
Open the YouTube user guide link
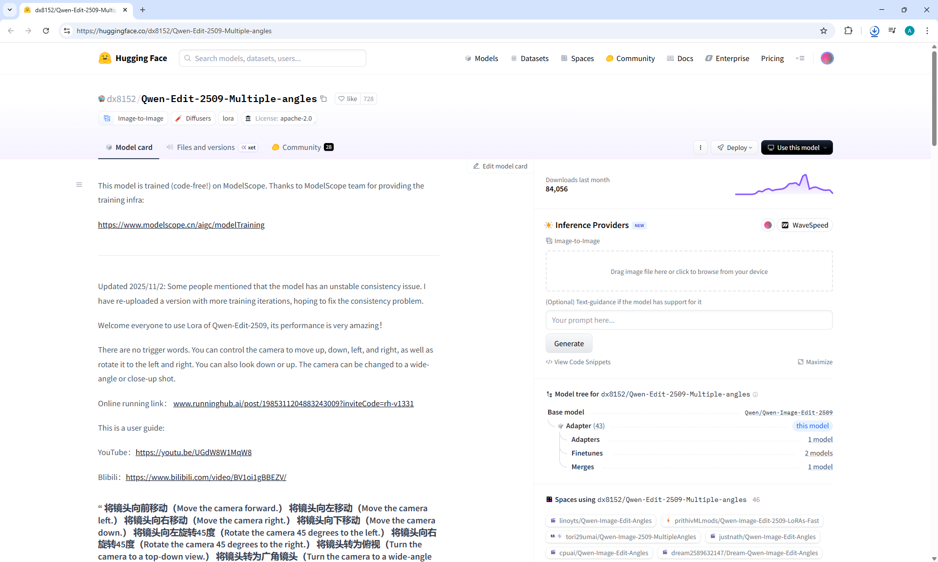click(x=193, y=453)
